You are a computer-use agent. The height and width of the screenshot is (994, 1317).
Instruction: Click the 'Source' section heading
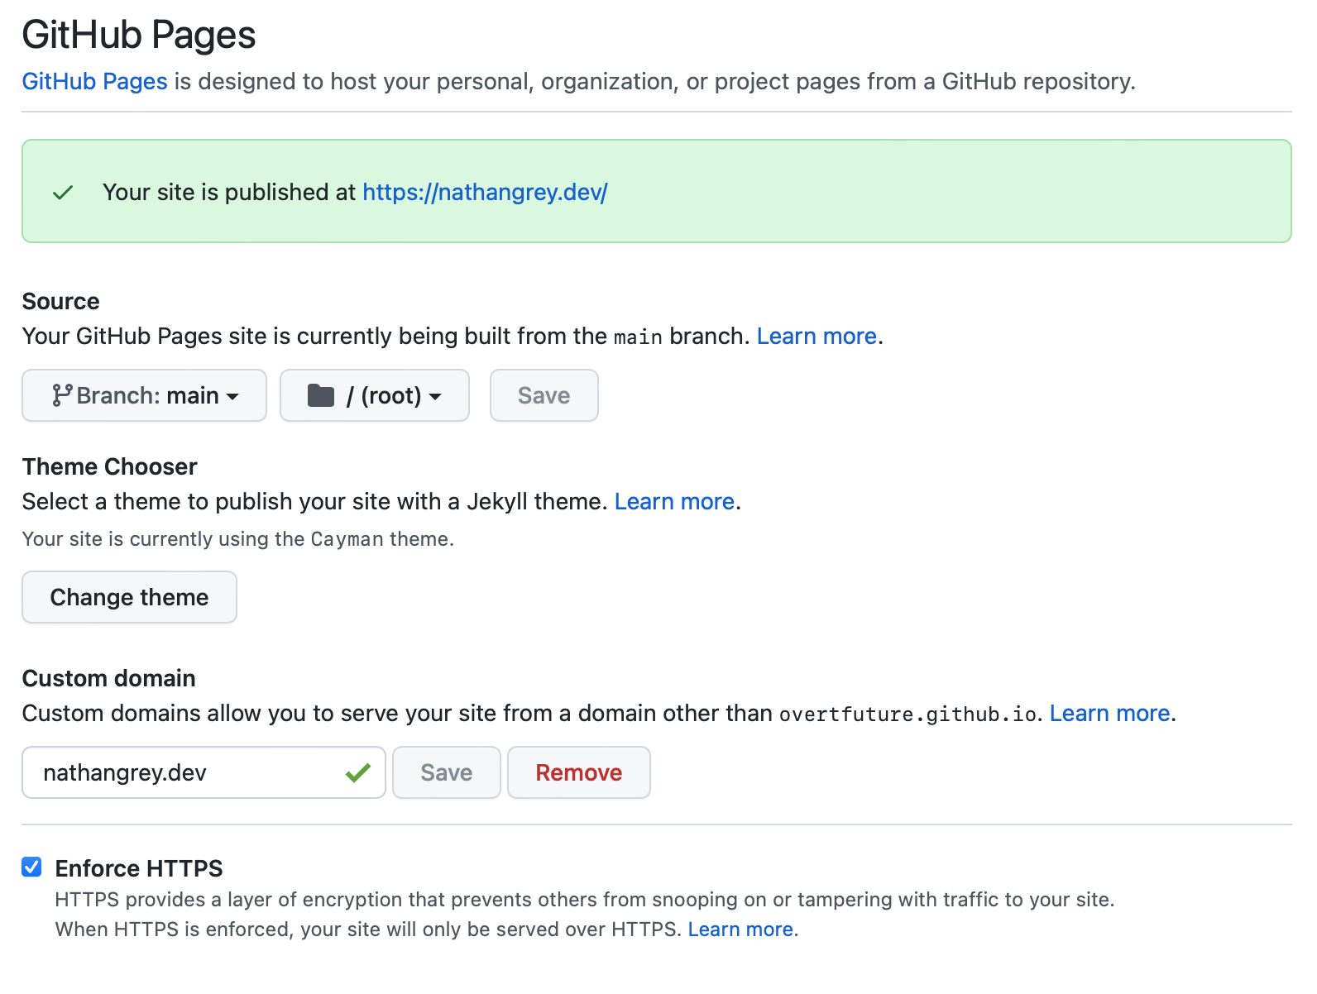click(60, 301)
